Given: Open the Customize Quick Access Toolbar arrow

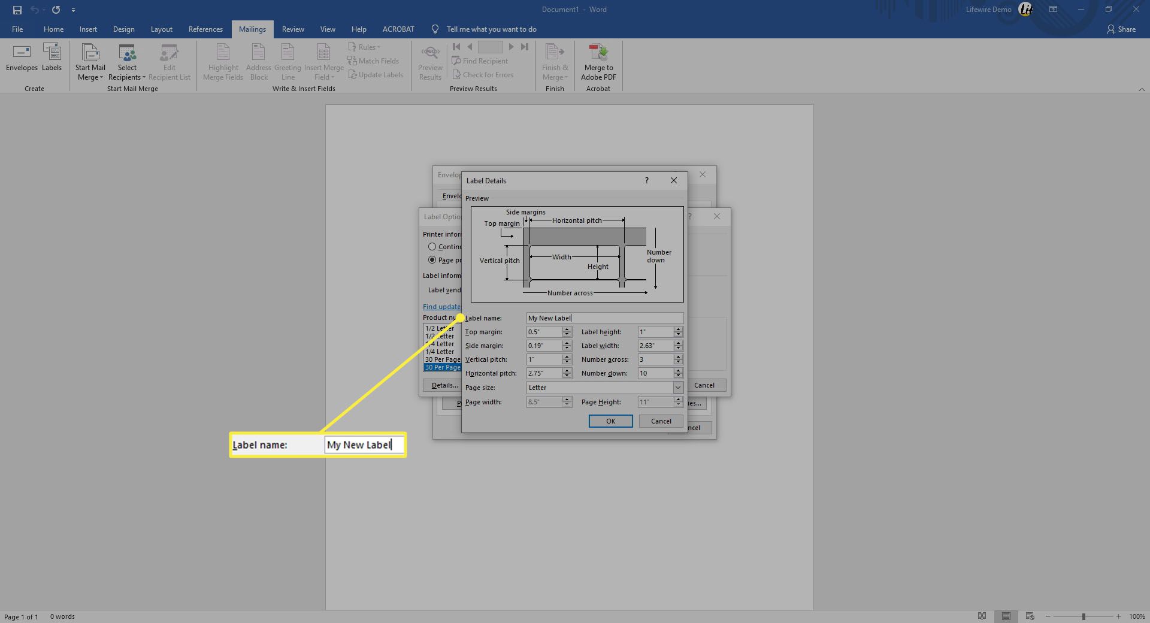Looking at the screenshot, I should pyautogui.click(x=73, y=10).
